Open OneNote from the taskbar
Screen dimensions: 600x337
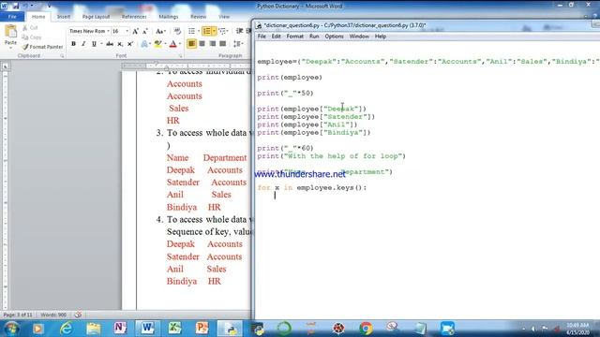click(120, 329)
